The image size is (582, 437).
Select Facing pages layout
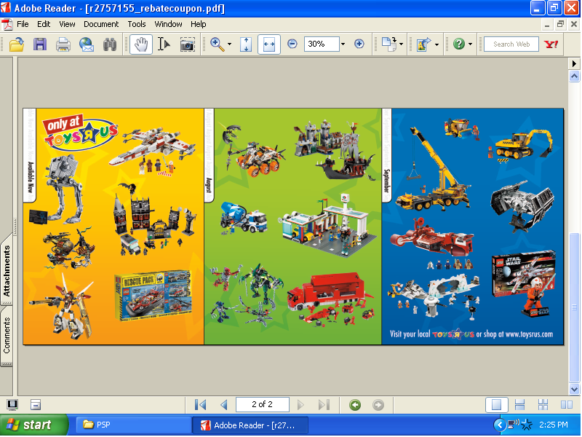[x=567, y=405]
